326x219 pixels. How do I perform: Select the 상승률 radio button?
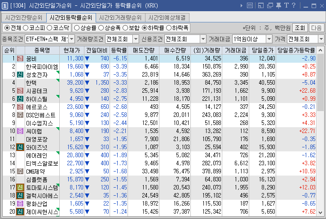click(77, 28)
